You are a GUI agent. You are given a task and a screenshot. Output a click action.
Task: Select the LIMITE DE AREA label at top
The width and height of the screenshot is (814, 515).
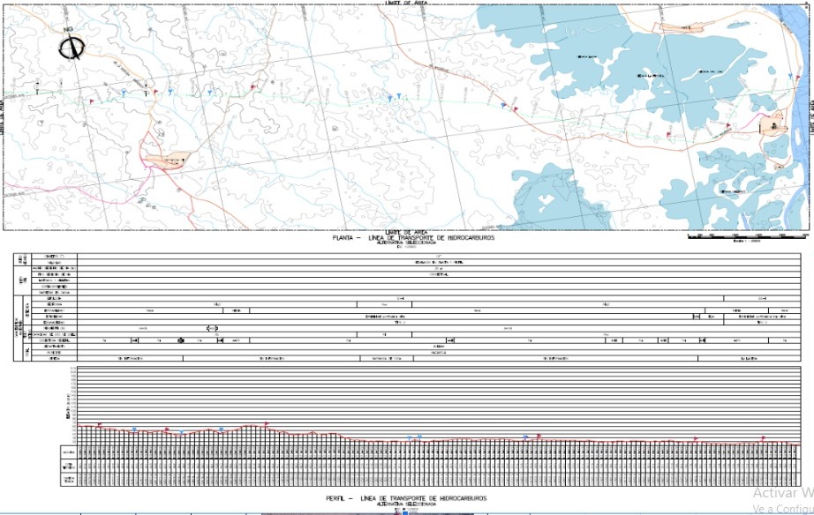405,4
